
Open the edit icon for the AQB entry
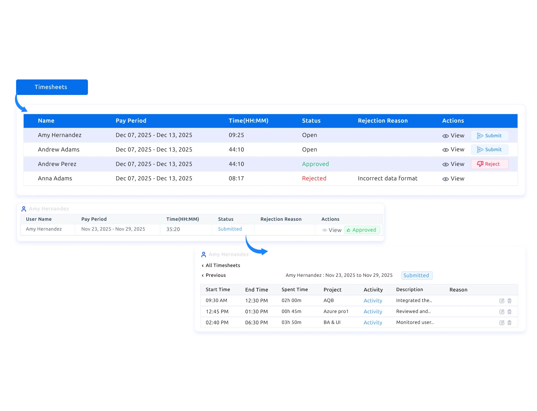click(502, 300)
